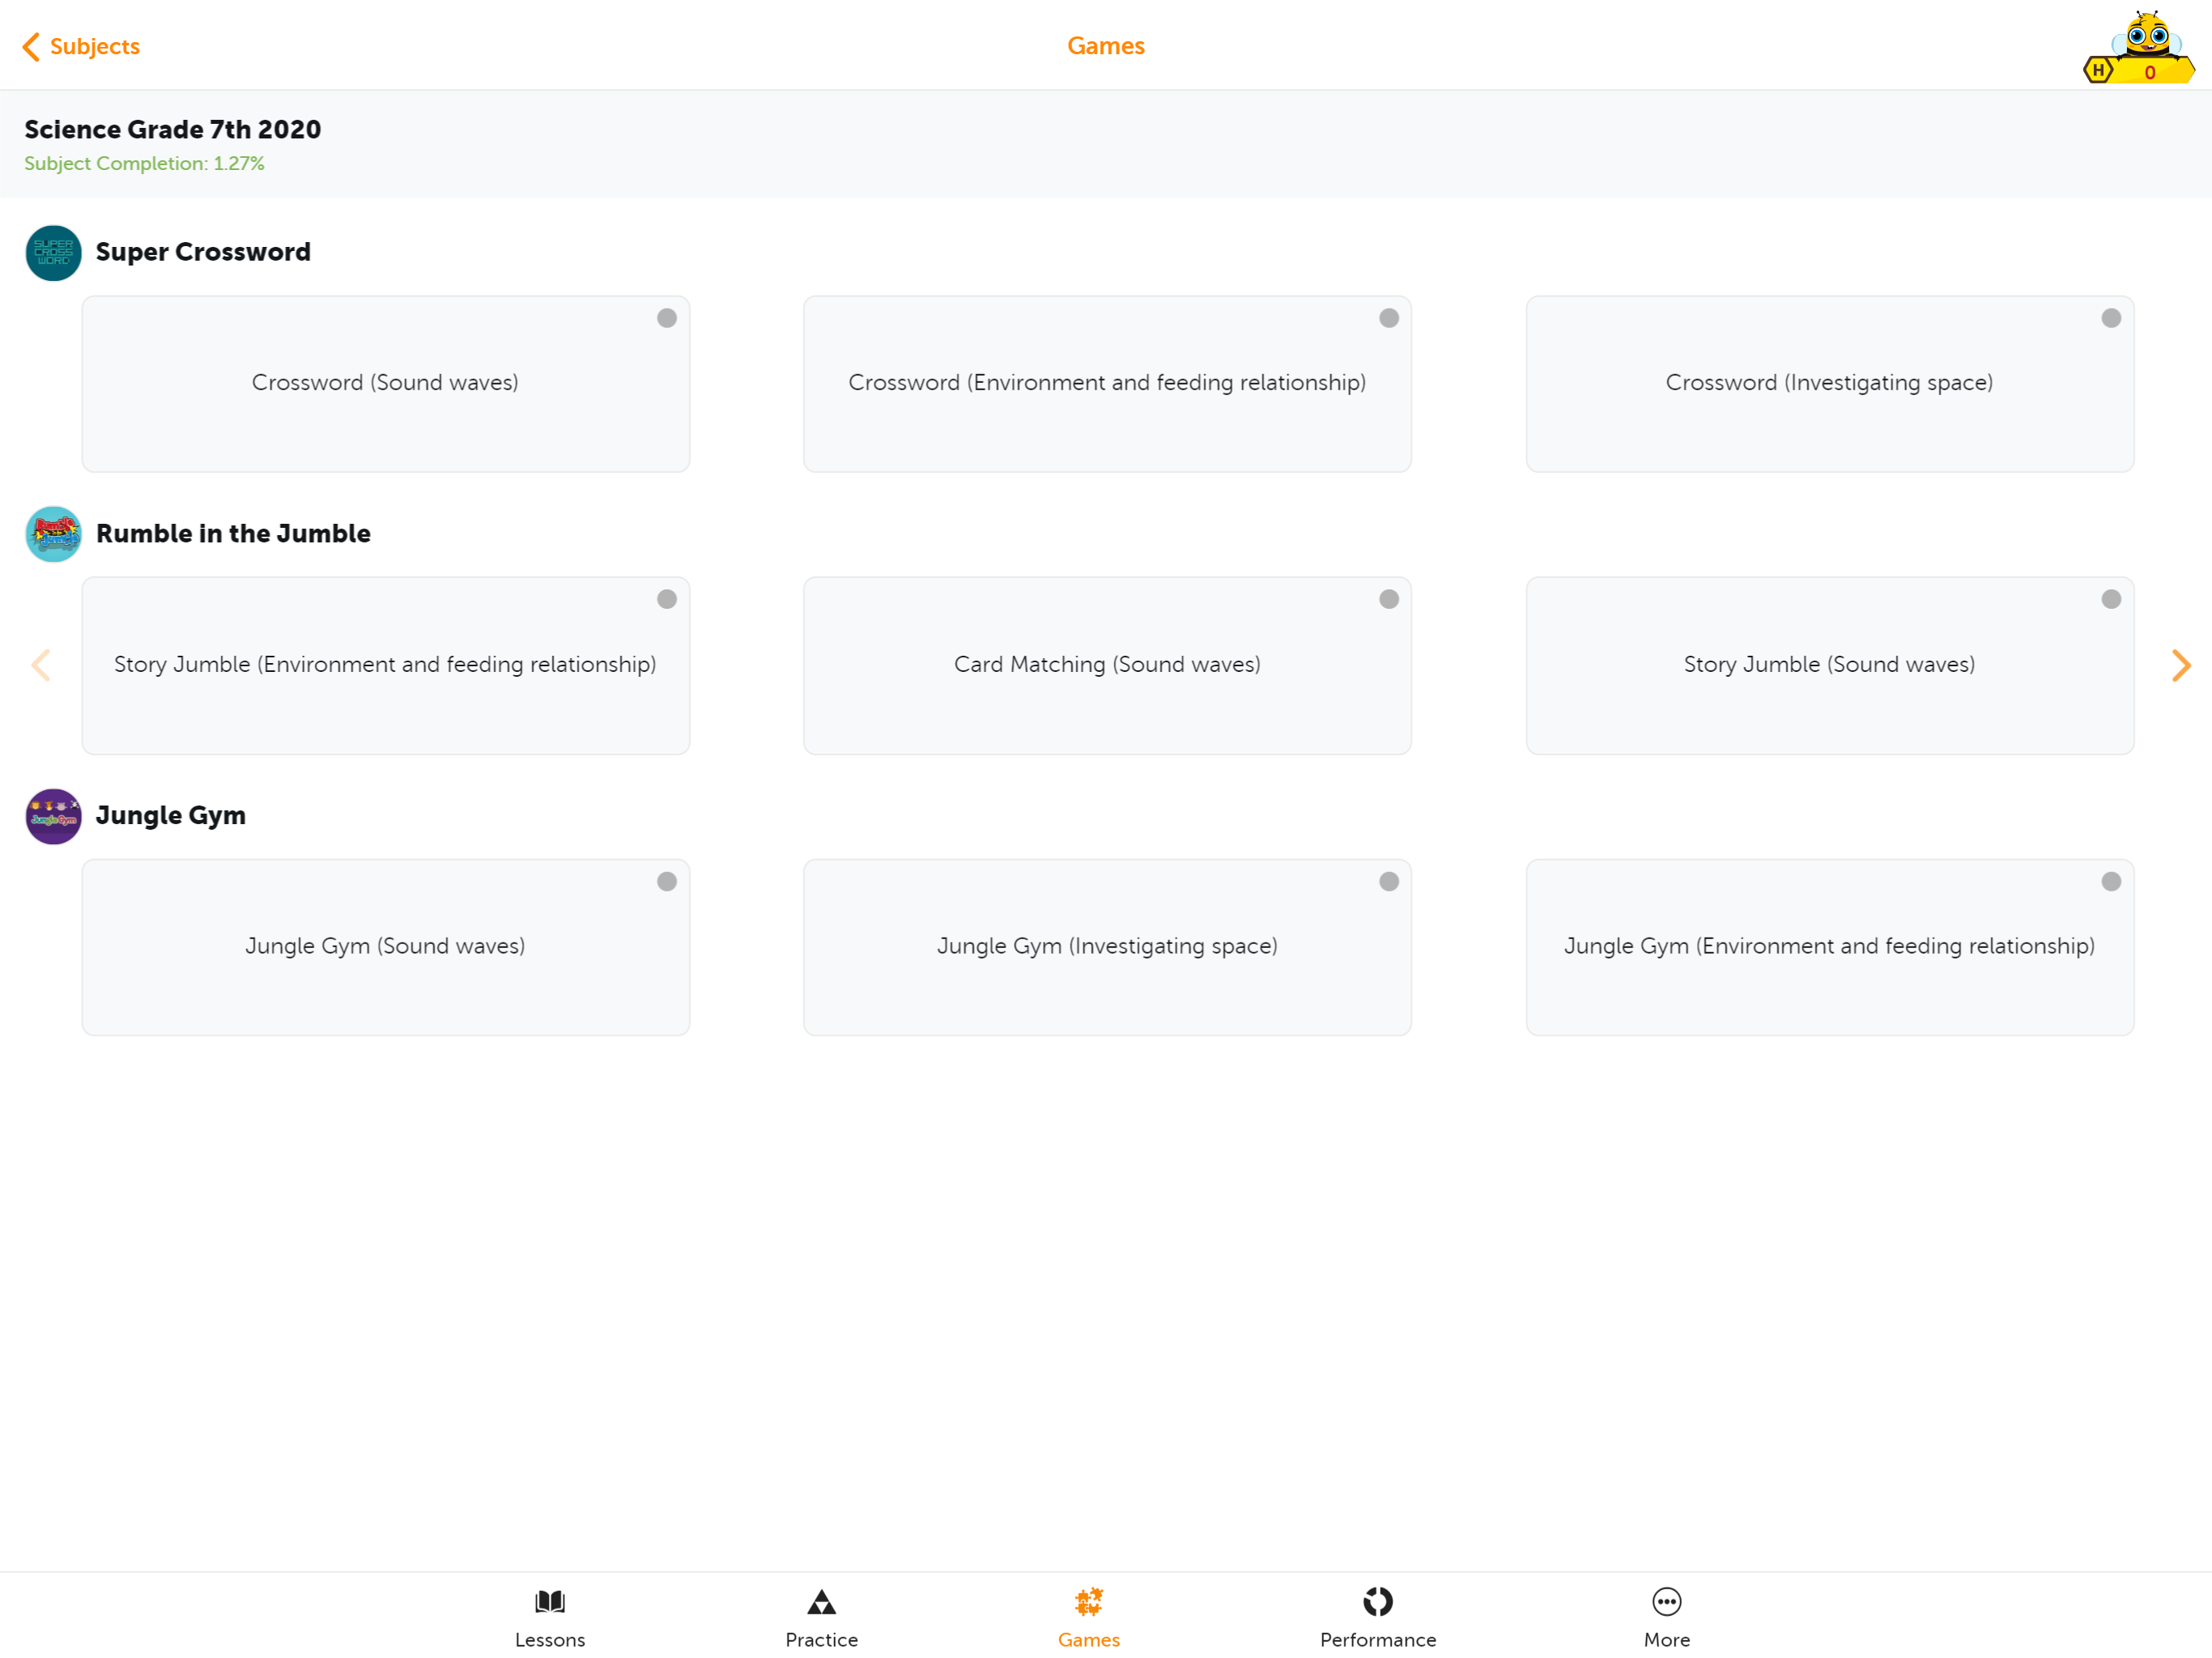
Task: Click status dot on Crossword (Sound waves)
Action: (667, 318)
